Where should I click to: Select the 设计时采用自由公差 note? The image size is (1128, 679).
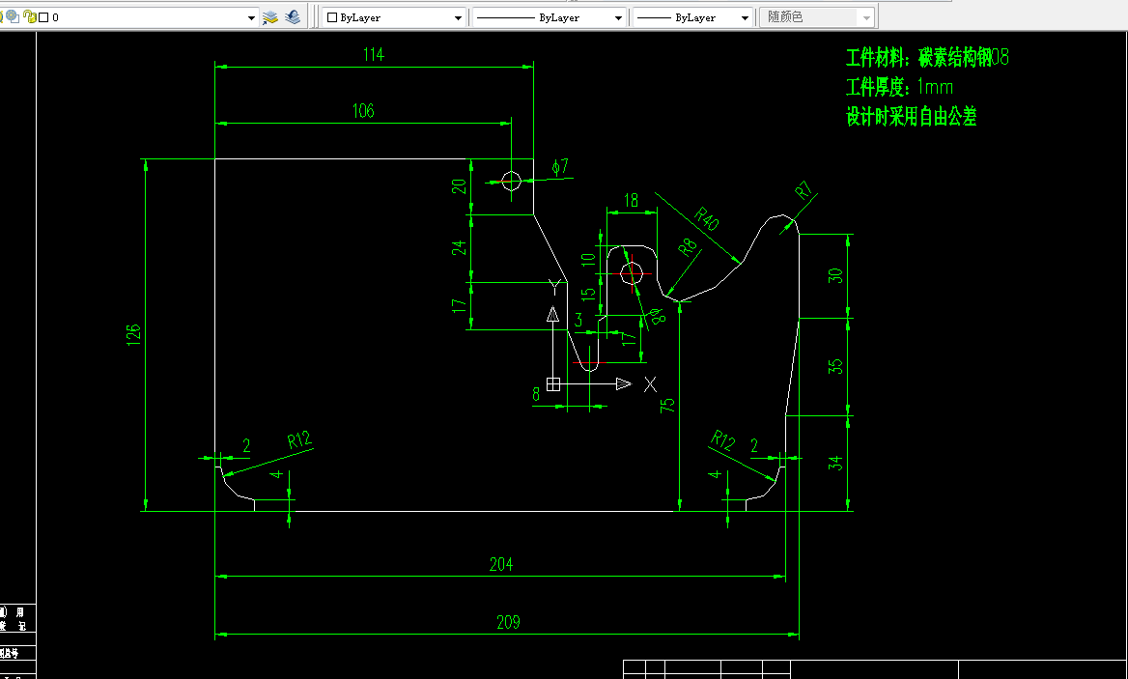[911, 117]
